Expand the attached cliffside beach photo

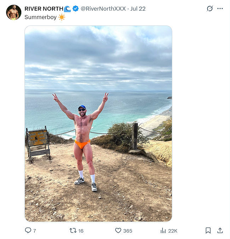pos(98,123)
